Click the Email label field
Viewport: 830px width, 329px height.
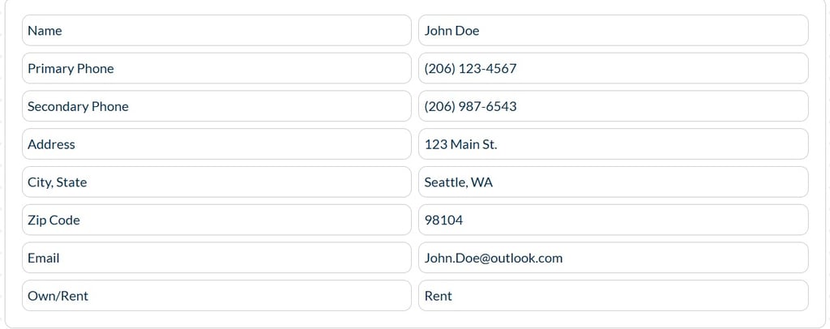(216, 258)
